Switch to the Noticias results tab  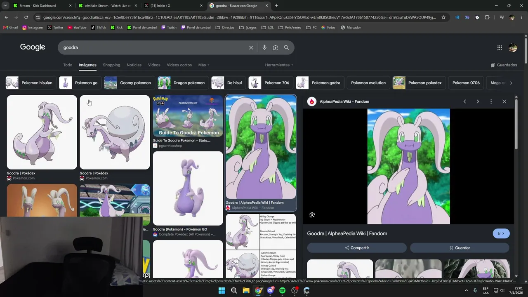(134, 65)
